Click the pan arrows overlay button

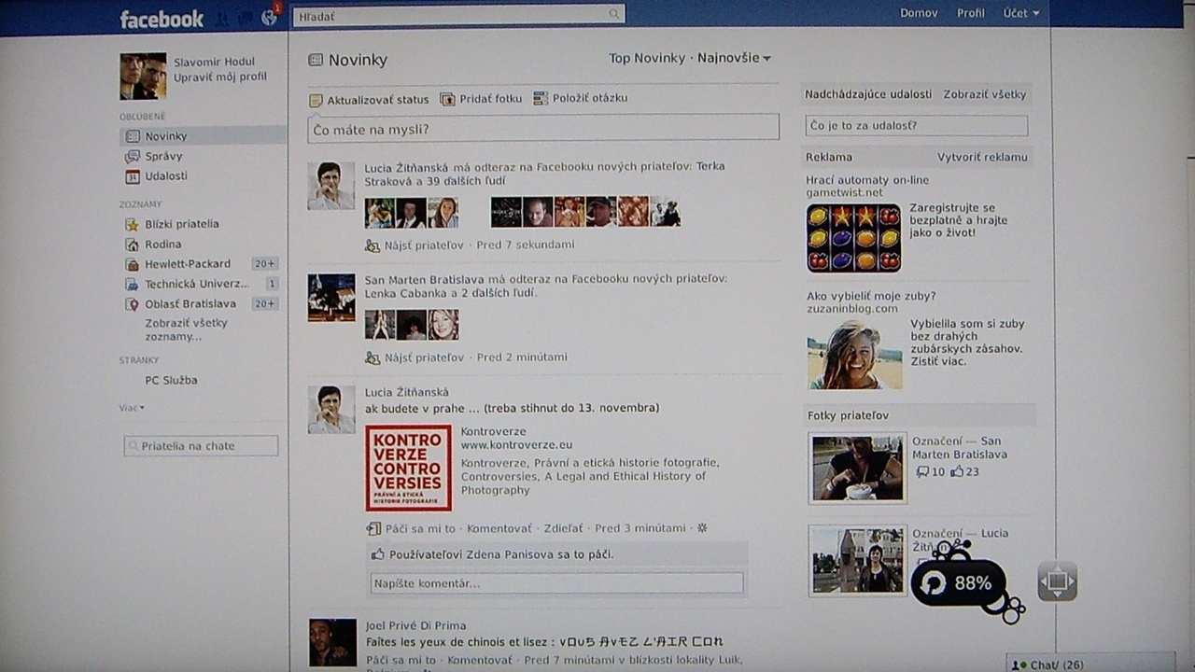(x=1057, y=581)
